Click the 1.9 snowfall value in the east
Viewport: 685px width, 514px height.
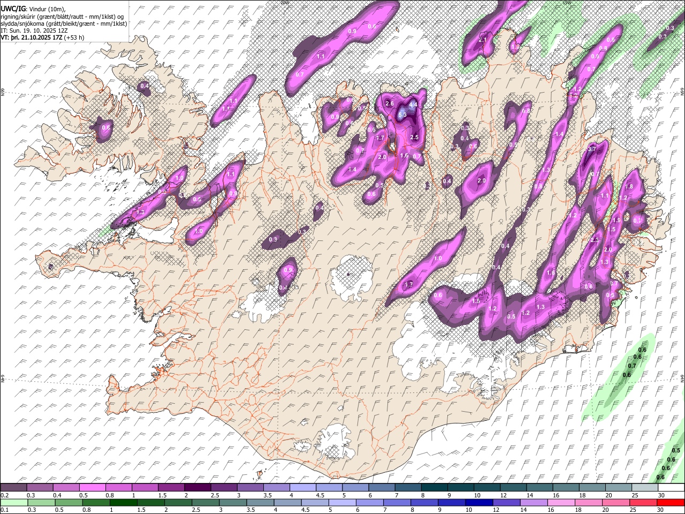(616, 220)
